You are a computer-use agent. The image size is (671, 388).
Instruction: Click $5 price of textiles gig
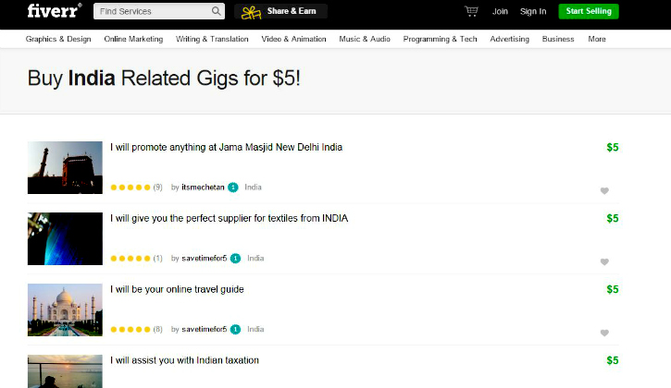[613, 218]
